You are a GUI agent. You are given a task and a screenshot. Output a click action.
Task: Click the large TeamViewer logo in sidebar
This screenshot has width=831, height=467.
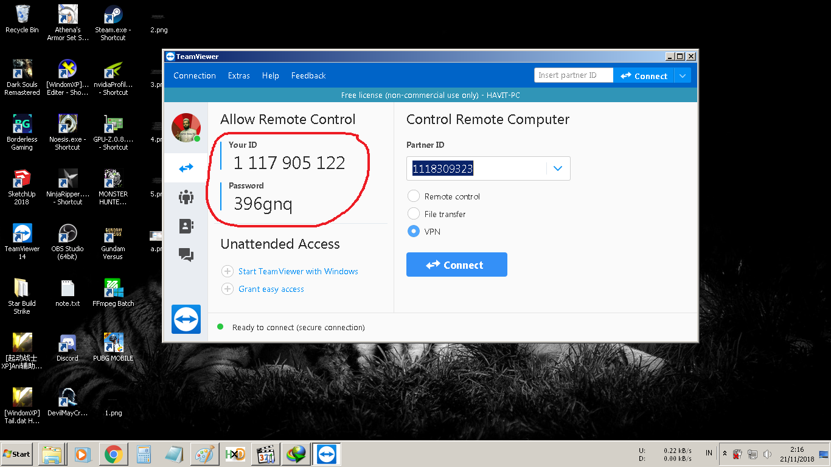(x=186, y=319)
